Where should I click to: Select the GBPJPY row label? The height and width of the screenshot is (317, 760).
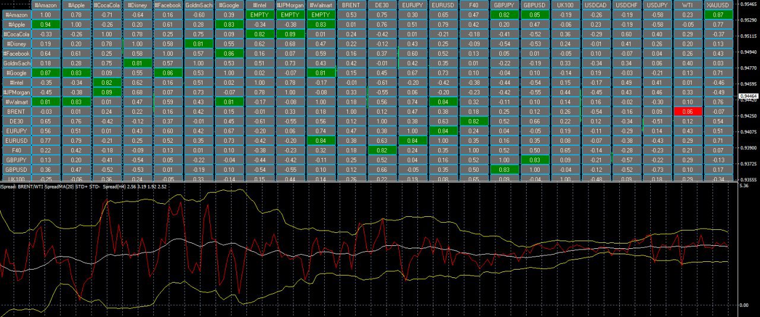click(x=16, y=159)
